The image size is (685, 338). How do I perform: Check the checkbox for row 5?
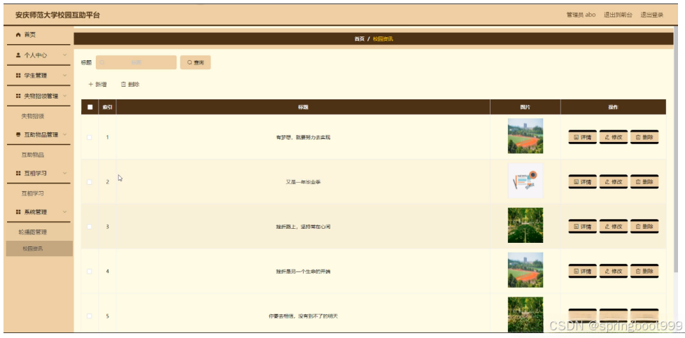pyautogui.click(x=90, y=316)
